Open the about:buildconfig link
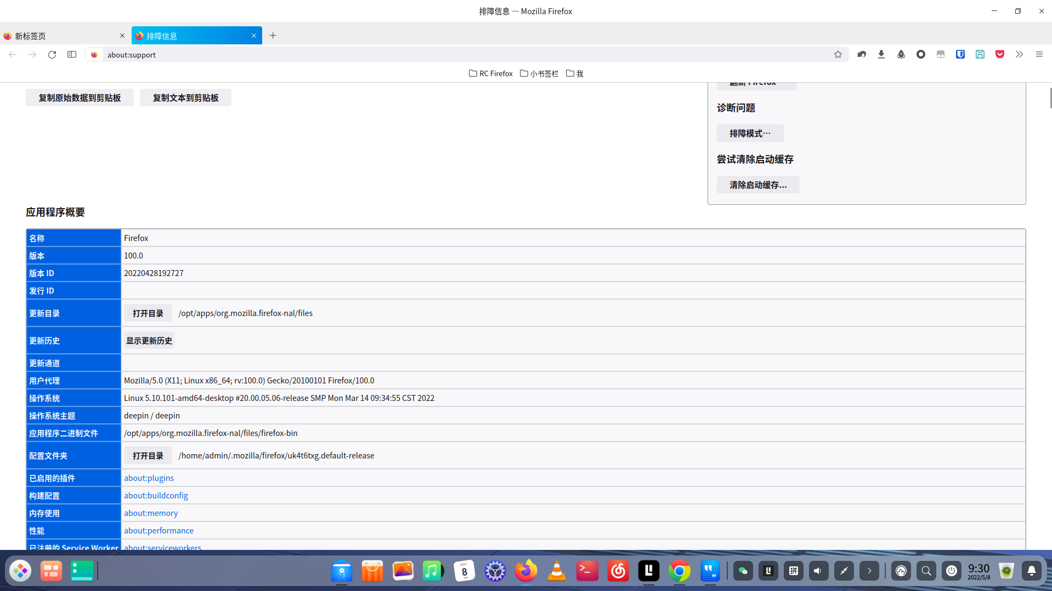Screen dimensions: 1052x591 tap(156, 496)
